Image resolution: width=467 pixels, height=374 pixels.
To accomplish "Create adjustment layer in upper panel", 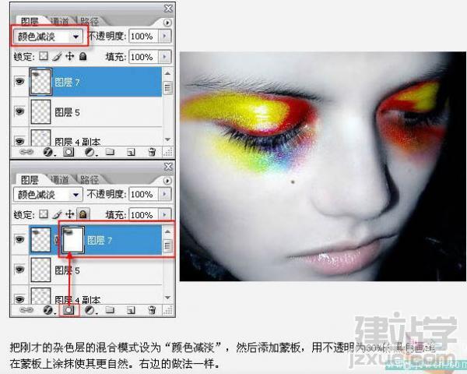I will 90,152.
